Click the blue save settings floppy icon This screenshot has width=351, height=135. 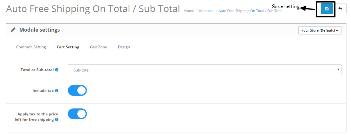pos(327,9)
